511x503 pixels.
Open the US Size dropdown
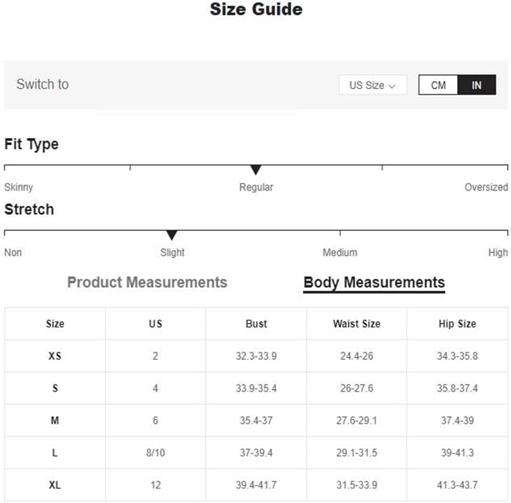click(372, 85)
